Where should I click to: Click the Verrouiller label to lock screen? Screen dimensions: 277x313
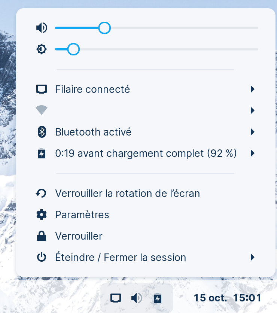click(79, 236)
